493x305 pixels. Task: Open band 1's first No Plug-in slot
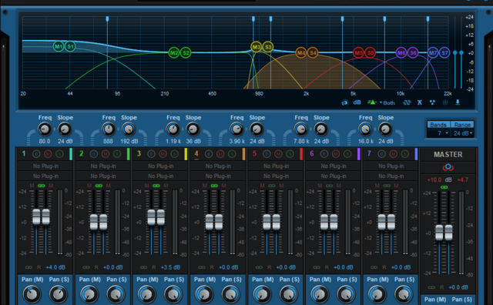pos(45,166)
